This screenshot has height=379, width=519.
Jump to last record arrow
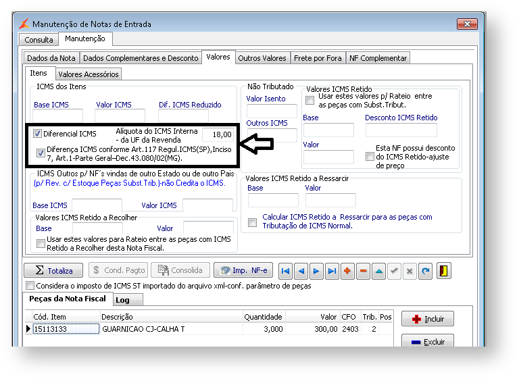pos(332,271)
